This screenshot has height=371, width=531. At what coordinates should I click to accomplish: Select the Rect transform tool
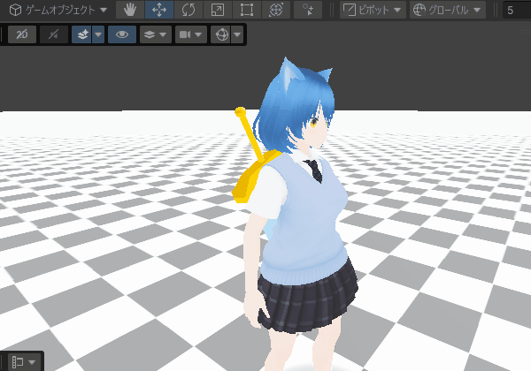click(x=247, y=10)
